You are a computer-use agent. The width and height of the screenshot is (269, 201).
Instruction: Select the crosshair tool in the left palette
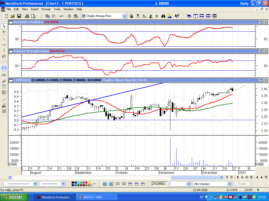coord(4,32)
